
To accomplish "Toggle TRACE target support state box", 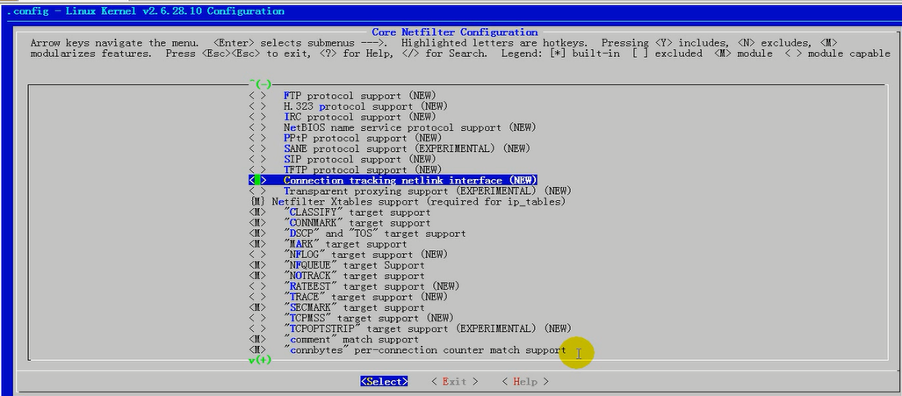I will (257, 297).
